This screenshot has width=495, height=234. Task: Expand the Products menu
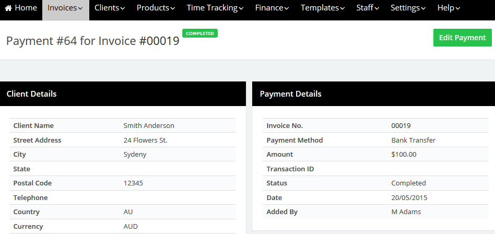(156, 8)
